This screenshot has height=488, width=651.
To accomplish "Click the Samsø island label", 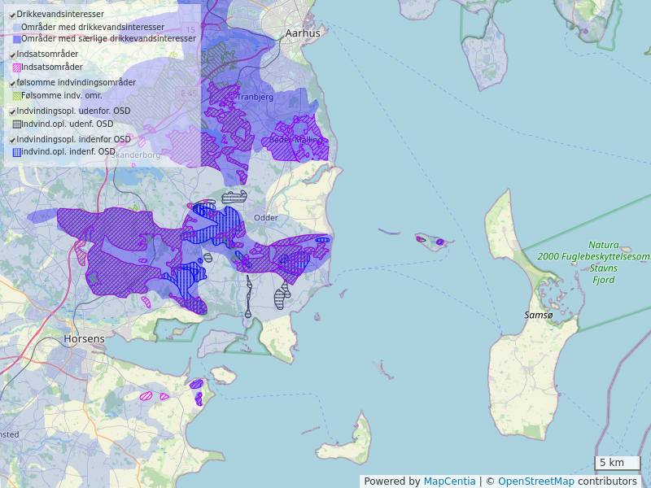I will (x=538, y=315).
